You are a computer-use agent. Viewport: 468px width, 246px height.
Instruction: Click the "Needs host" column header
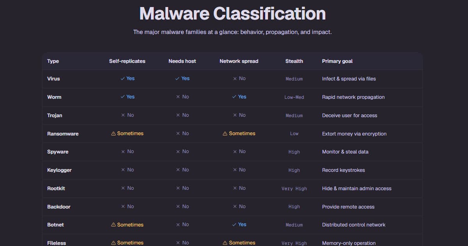182,61
